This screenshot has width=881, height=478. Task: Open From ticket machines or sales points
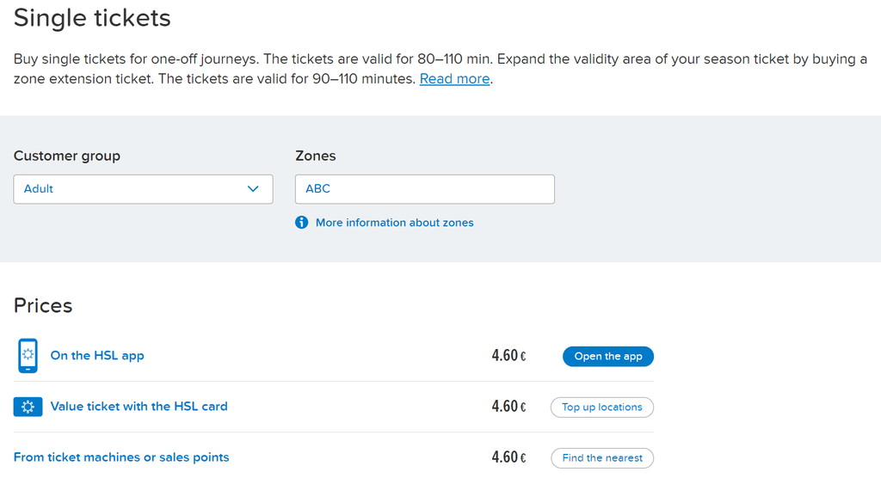[121, 457]
